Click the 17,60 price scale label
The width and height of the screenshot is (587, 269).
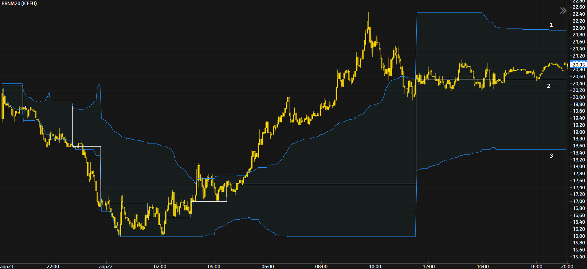[579, 180]
